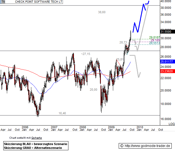The height and width of the screenshot is (153, 175).
Task: Click the 2006 year label on the time axis
Action: tap(25, 127)
